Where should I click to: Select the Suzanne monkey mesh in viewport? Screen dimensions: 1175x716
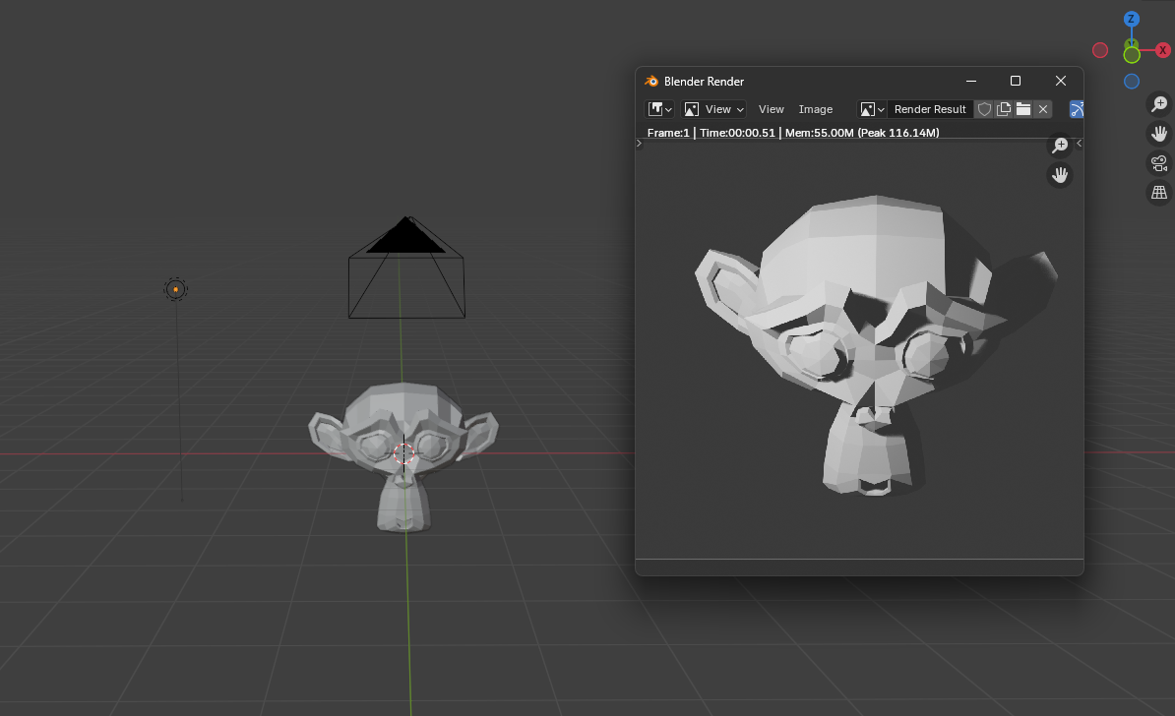point(403,457)
